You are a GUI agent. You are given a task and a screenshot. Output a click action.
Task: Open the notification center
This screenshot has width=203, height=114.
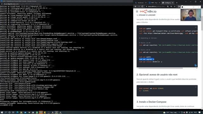[x=200, y=112]
